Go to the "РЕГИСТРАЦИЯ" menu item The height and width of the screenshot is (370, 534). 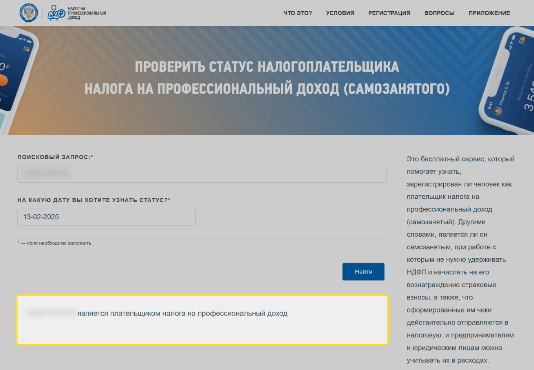pos(389,13)
